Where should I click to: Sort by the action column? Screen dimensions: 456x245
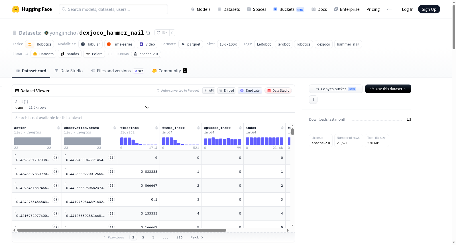coord(58,128)
